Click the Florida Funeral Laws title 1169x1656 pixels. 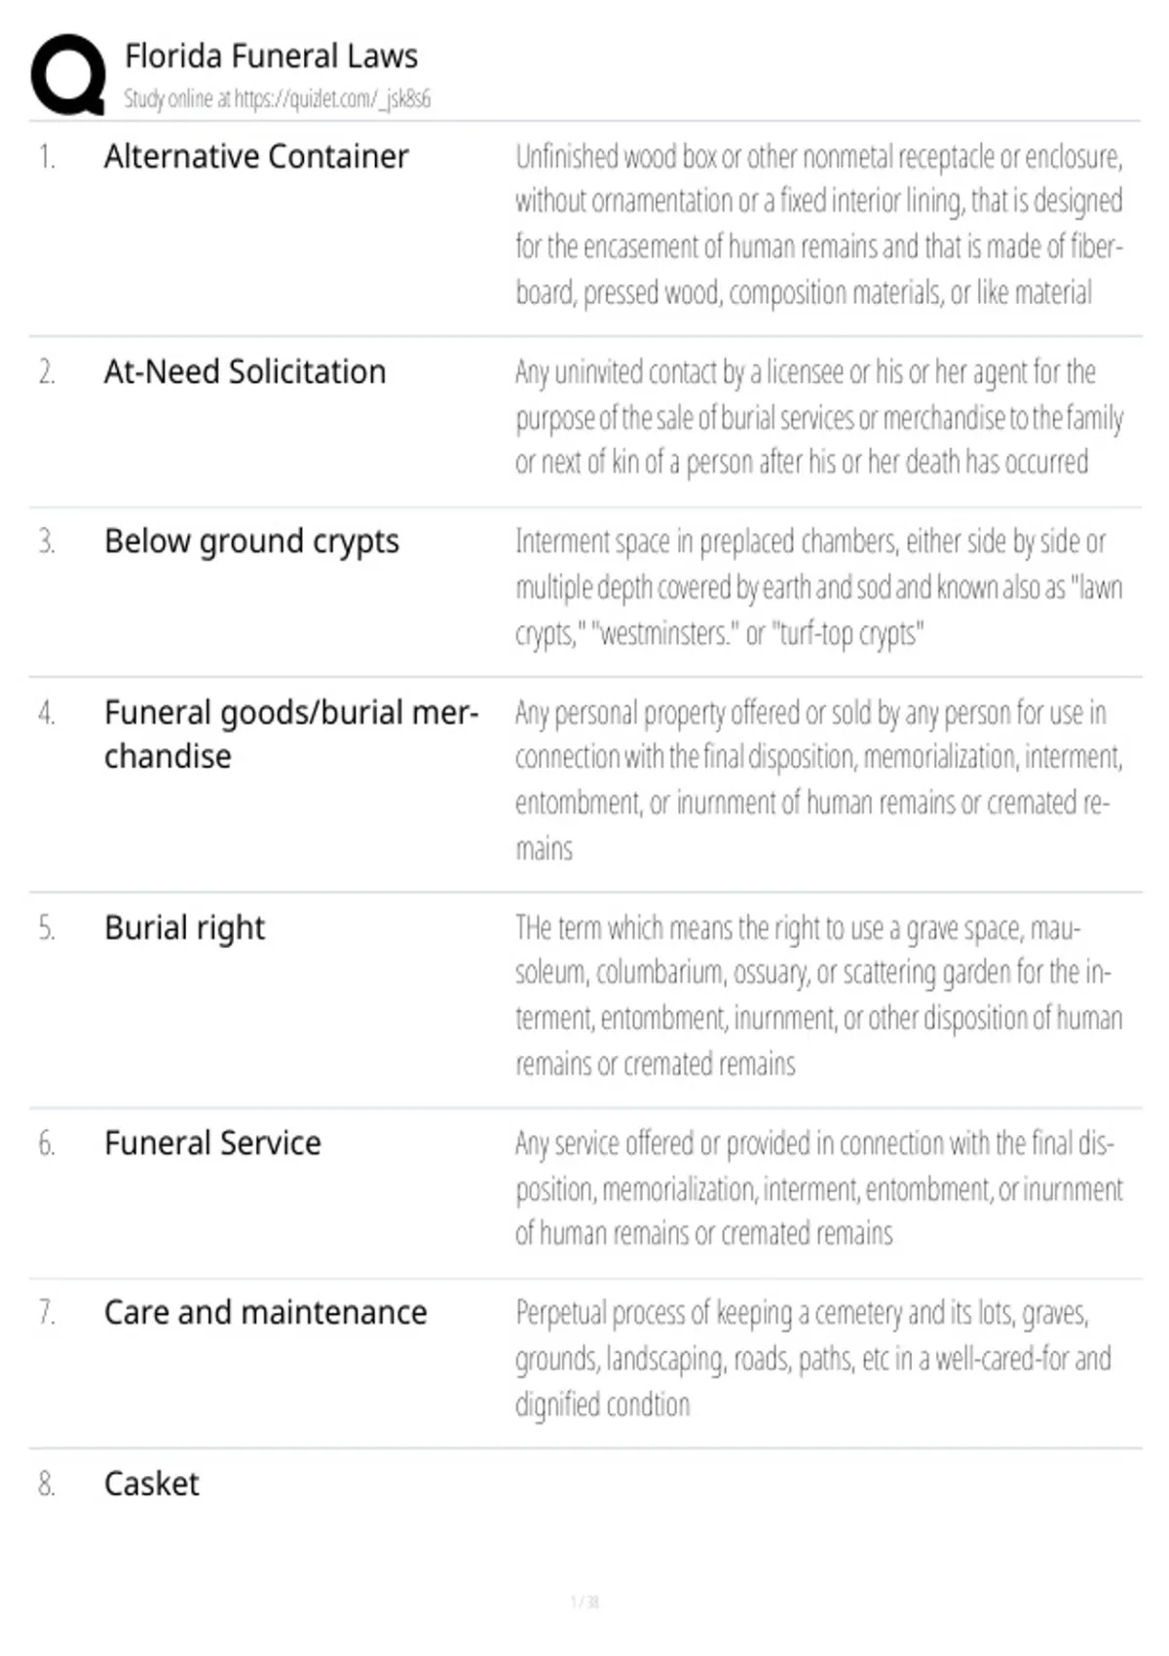(x=271, y=56)
